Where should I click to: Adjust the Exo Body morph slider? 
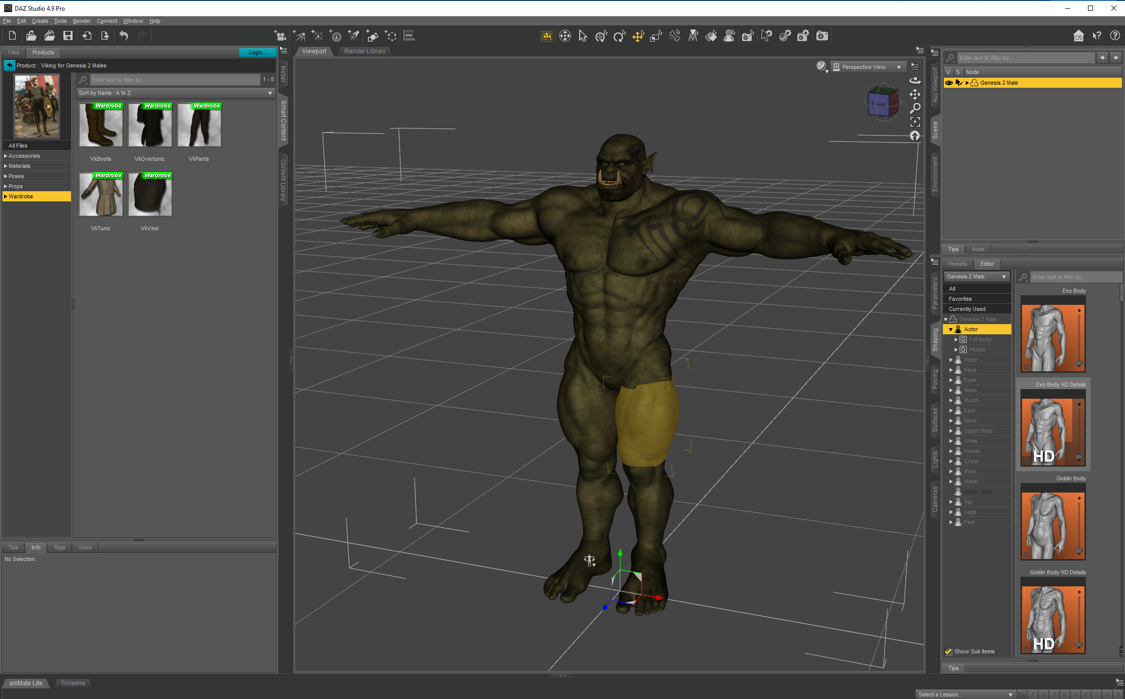point(1079,337)
